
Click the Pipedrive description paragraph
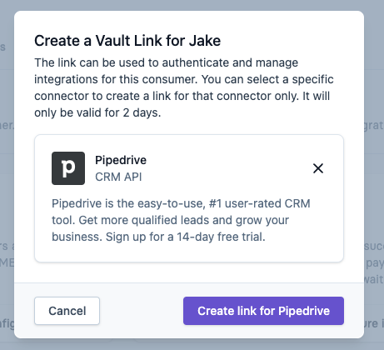click(x=181, y=220)
